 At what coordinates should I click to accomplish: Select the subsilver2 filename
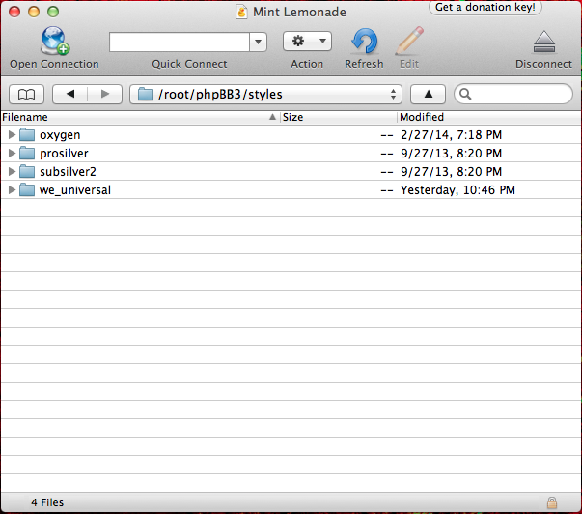(68, 171)
